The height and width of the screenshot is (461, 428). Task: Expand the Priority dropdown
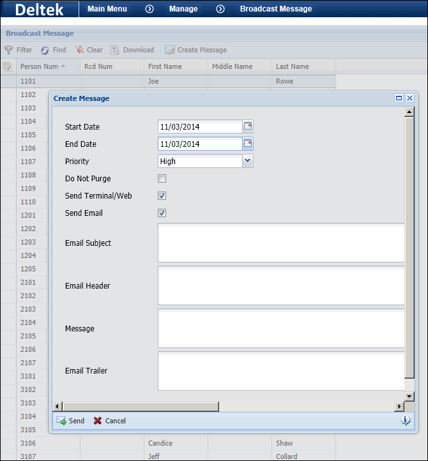coord(248,162)
